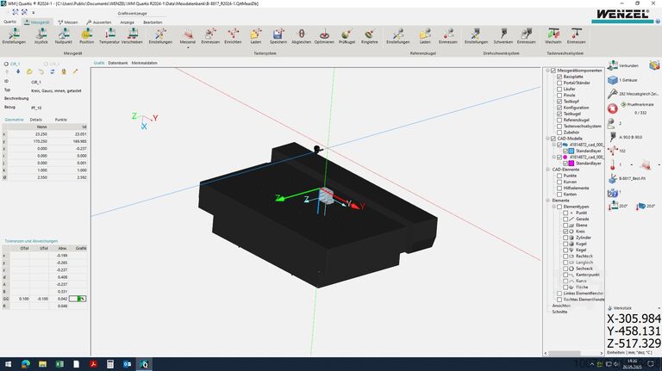Click the Speichern ribbon icon
Viewport: 662px width, 371px height.
click(x=278, y=36)
